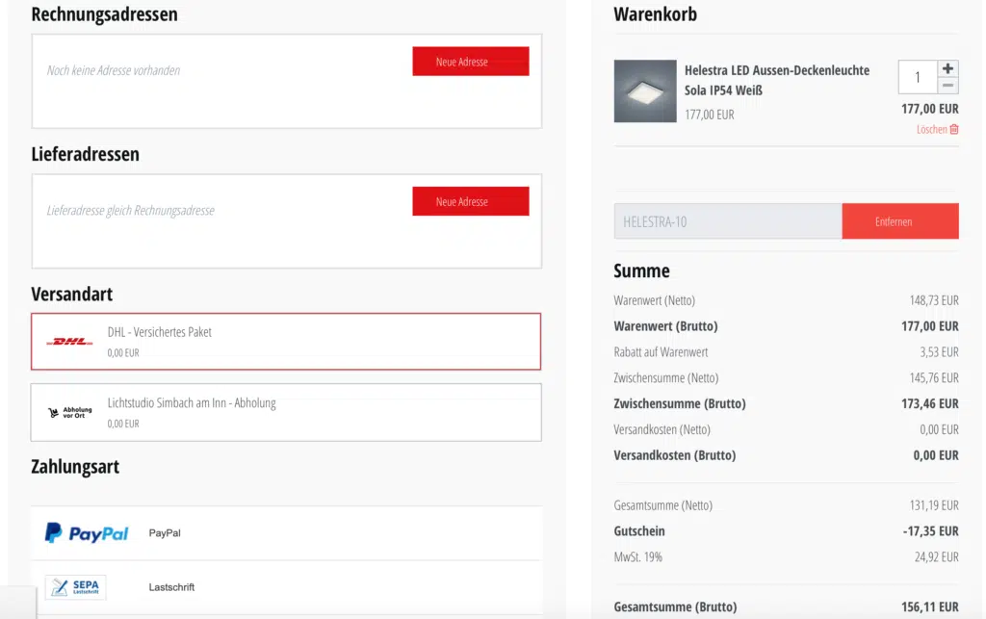Click the PayPal logo
This screenshot has width=986, height=619.
tap(86, 533)
